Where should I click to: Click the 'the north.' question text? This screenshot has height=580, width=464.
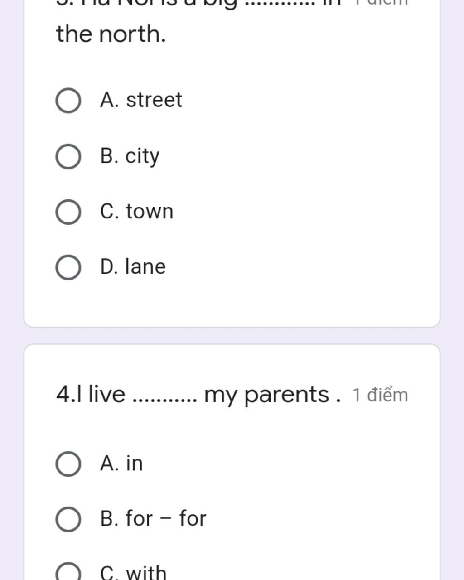tap(111, 34)
